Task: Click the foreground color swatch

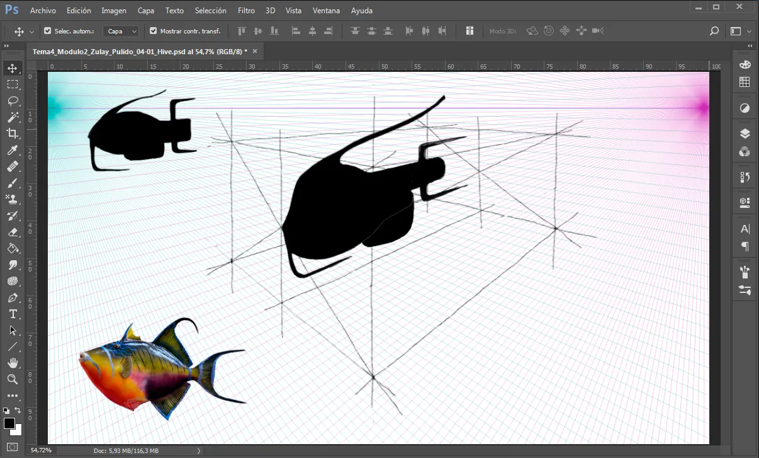Action: pos(9,423)
